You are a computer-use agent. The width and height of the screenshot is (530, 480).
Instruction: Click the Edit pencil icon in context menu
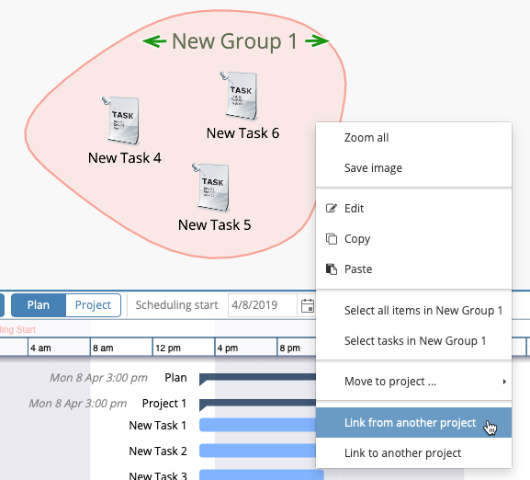click(x=332, y=208)
